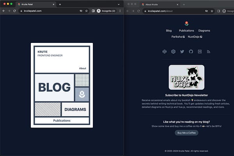Viewport: 234px width, 156px height.
Task: Open Publications at the bottom of home card
Action: [x=62, y=121]
